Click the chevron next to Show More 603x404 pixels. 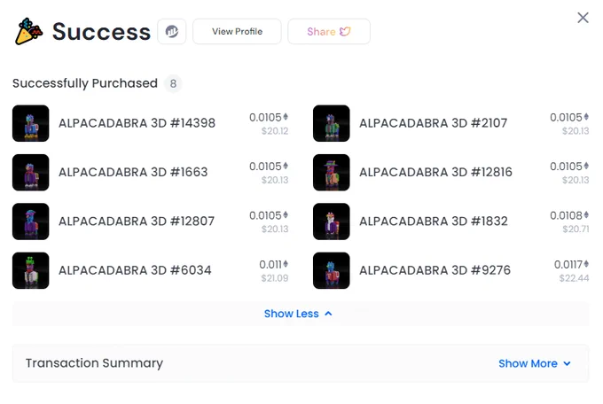[x=567, y=363]
